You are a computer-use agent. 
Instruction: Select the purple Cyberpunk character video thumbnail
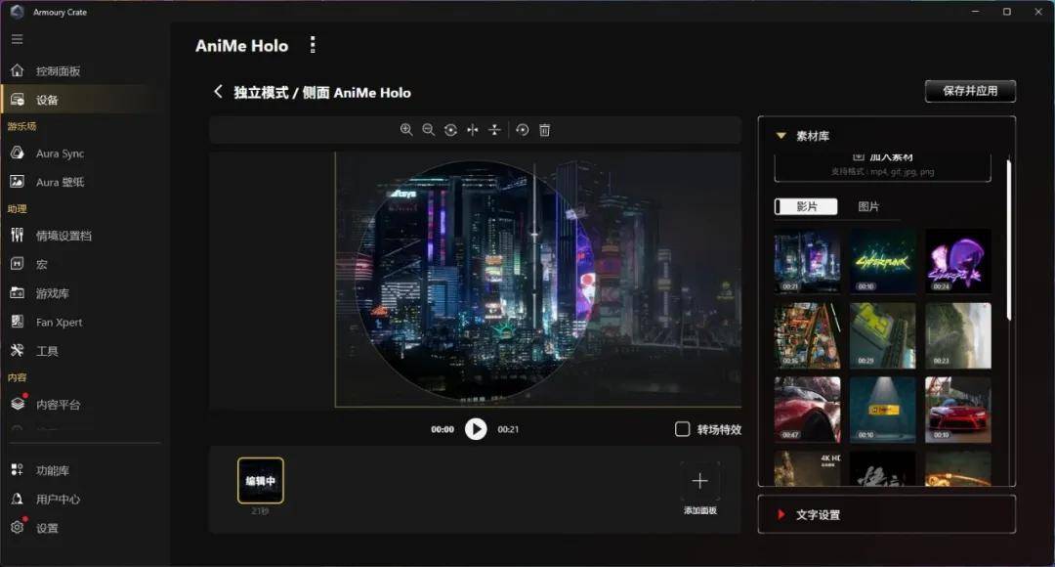point(958,261)
